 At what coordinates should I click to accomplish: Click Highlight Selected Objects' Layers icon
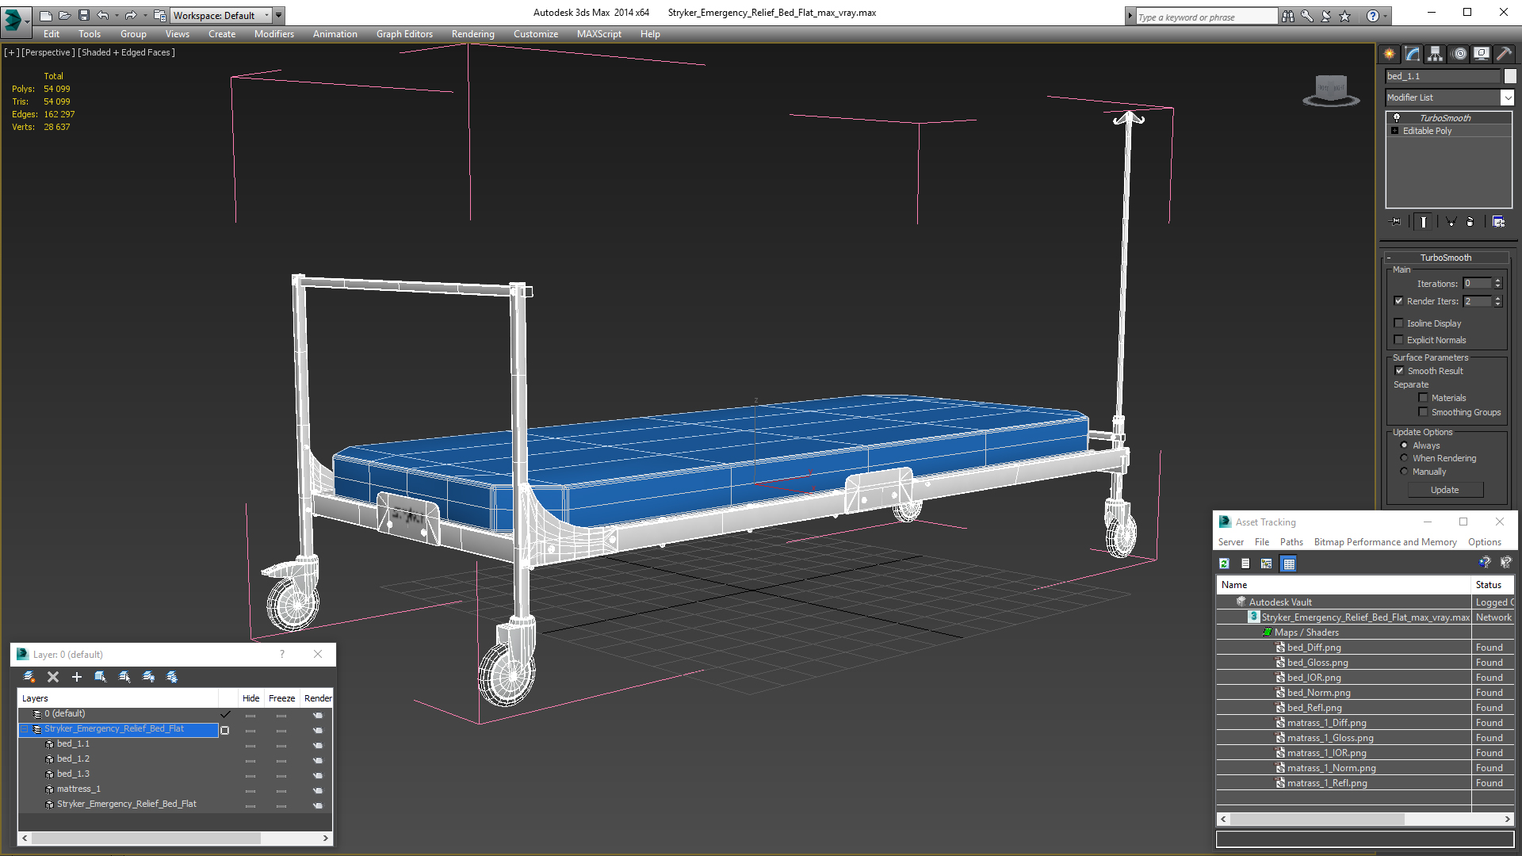coord(124,677)
